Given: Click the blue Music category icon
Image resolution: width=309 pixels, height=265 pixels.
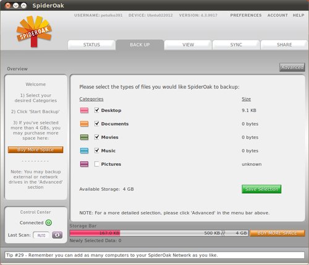Looking at the screenshot, I should coord(84,150).
